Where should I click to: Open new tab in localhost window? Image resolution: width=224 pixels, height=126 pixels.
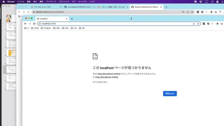(72, 19)
